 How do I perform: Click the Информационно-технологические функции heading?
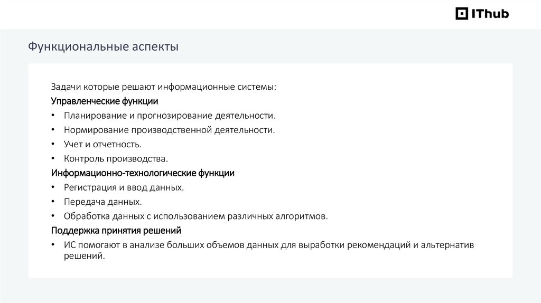143,173
